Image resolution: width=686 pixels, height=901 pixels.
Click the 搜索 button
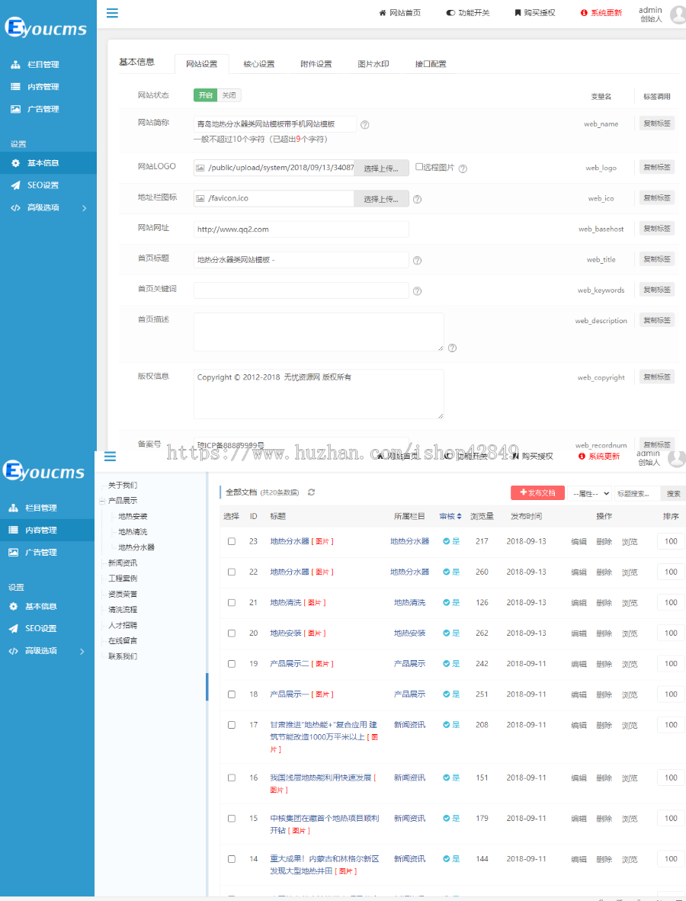point(673,494)
